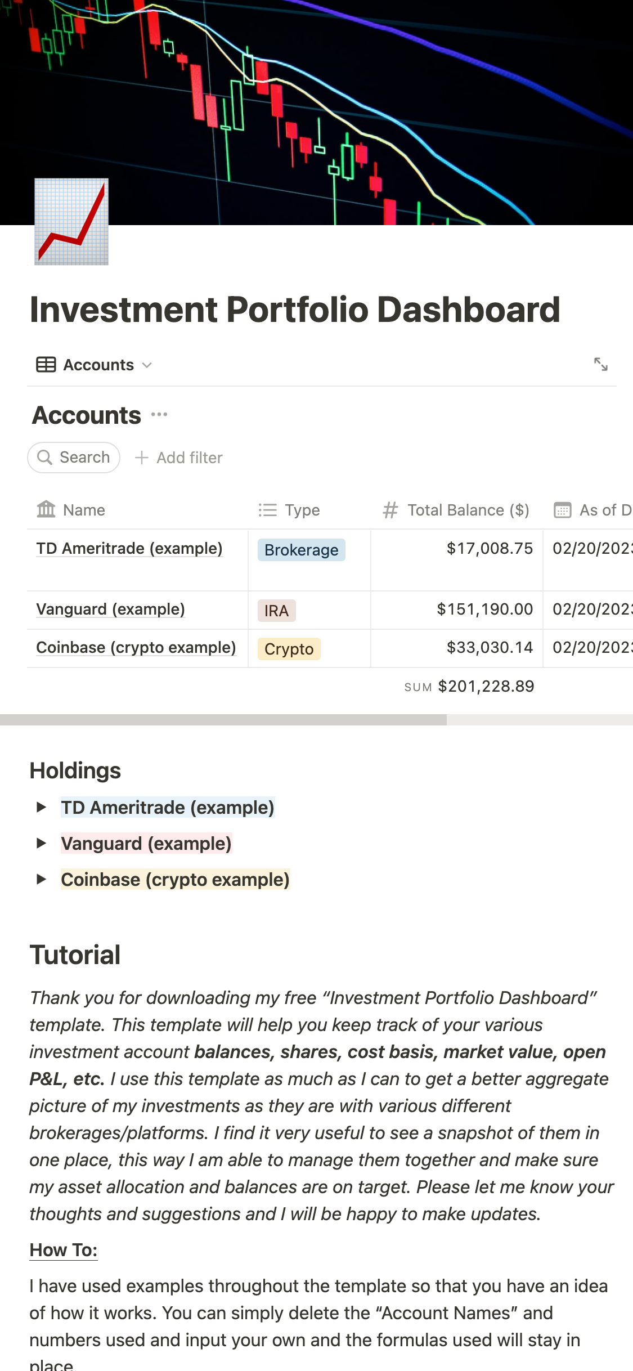Image resolution: width=633 pixels, height=1371 pixels.
Task: Expand the Vanguard holdings toggle
Action: point(41,844)
